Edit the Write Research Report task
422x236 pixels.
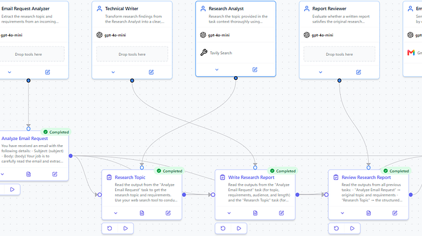[281, 213]
